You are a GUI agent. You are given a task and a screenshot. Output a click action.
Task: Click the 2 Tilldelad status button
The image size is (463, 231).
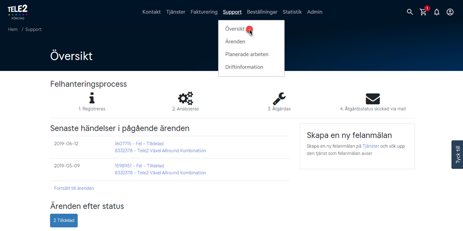coord(64,220)
